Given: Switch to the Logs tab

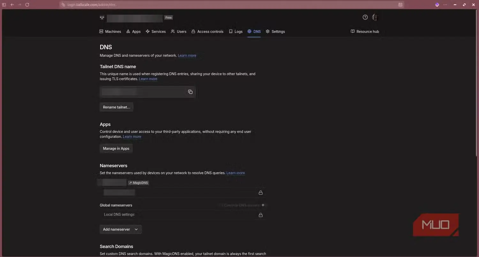Looking at the screenshot, I should click(x=236, y=32).
